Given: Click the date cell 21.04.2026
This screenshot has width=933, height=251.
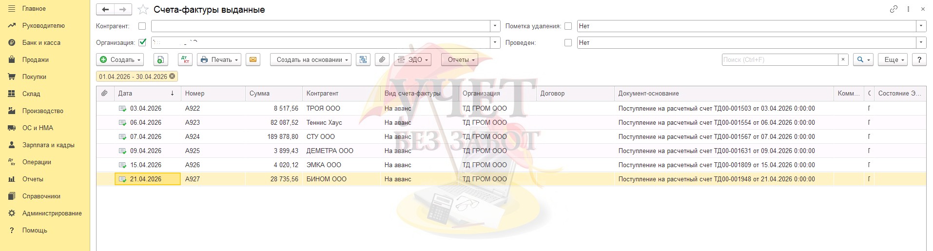Looking at the screenshot, I should click(x=147, y=179).
